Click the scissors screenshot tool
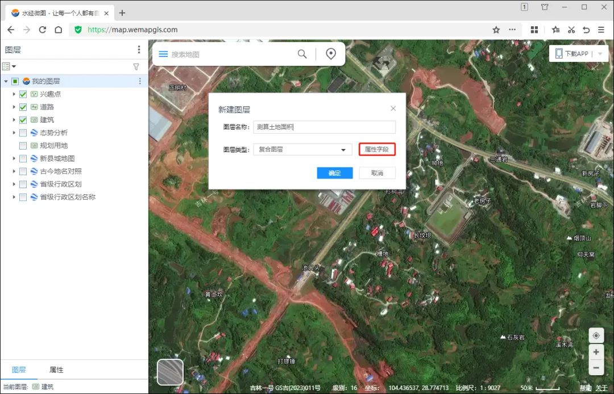The width and height of the screenshot is (614, 394). (x=571, y=30)
